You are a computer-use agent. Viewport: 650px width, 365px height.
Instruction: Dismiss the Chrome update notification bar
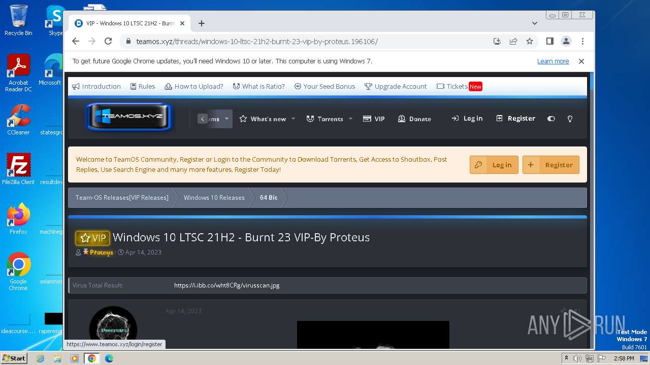tap(581, 61)
